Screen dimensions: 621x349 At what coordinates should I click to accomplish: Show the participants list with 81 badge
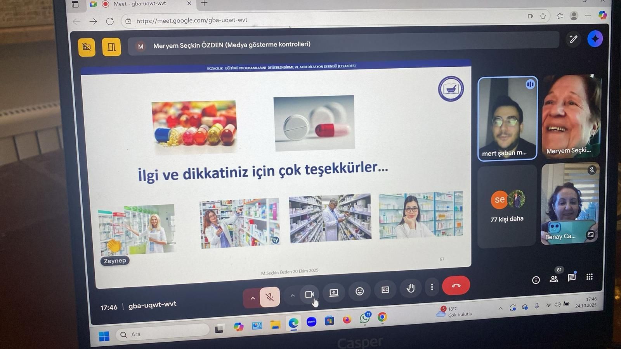click(x=554, y=278)
